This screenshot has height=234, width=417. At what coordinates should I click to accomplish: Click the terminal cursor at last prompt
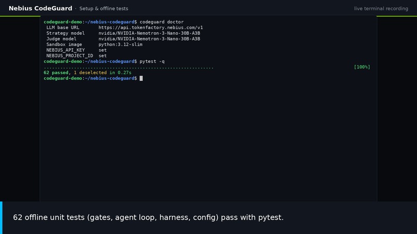[141, 79]
